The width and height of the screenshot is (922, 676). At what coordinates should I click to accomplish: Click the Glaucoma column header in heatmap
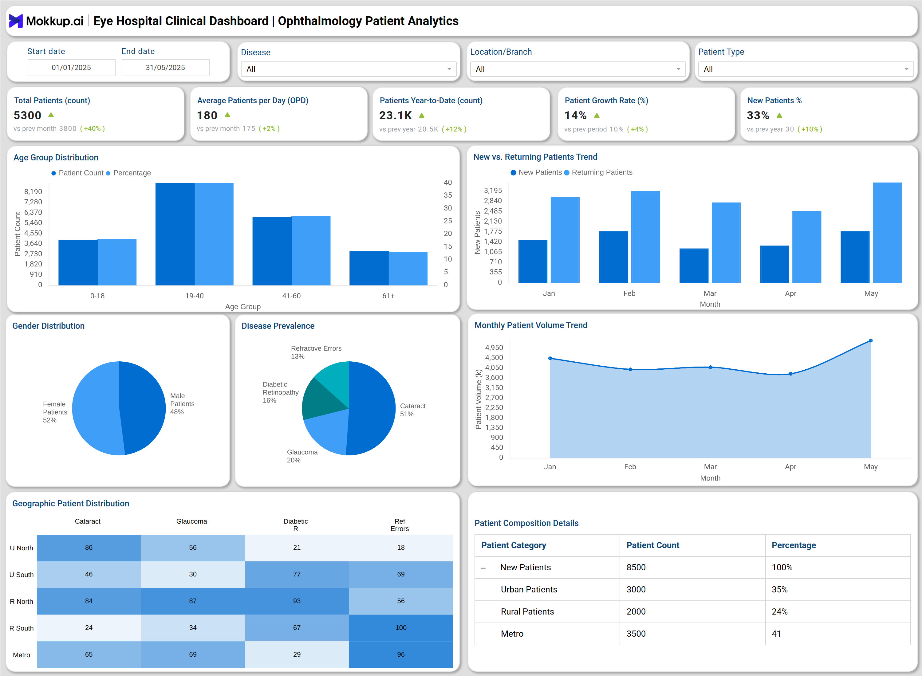point(191,521)
